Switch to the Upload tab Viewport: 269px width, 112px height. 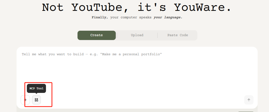pyautogui.click(x=137, y=35)
